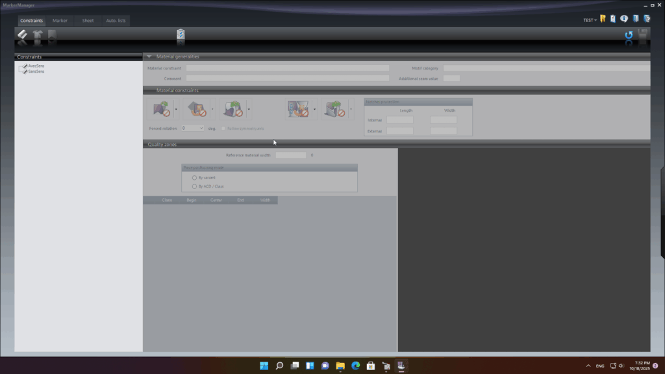665x374 pixels.
Task: Collapse the Material generalities section
Action: (149, 57)
